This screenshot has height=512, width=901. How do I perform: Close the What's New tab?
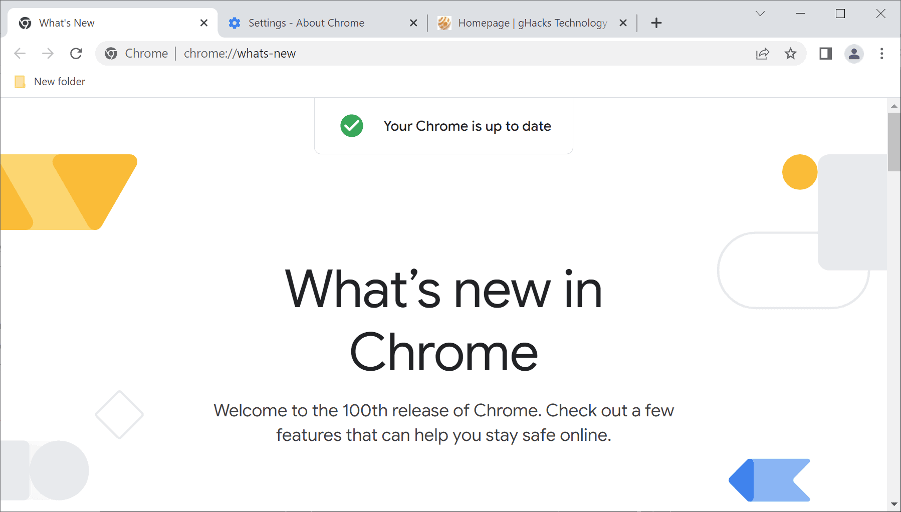pos(204,23)
